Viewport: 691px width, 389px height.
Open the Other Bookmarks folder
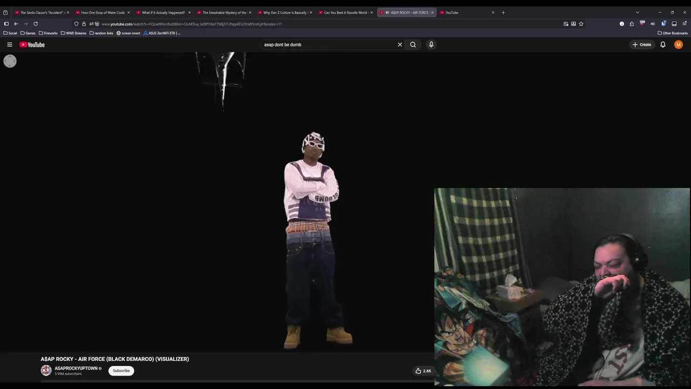673,33
